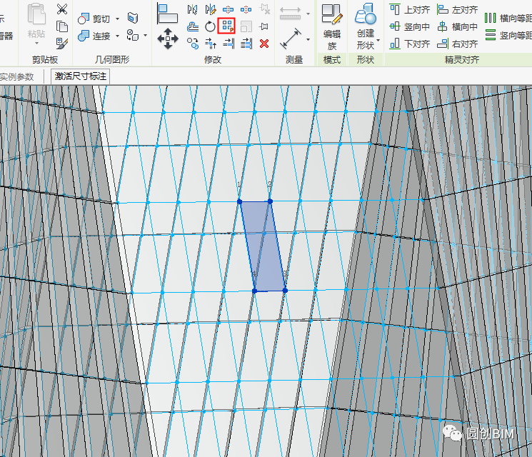Click the Match Type Properties paintbrush icon
This screenshot has height=457, width=532.
(x=61, y=43)
